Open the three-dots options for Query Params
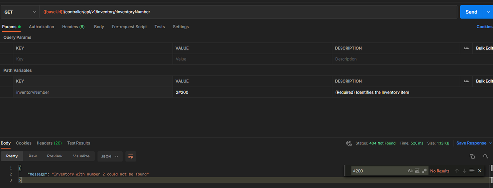This screenshot has width=493, height=188. click(x=466, y=48)
